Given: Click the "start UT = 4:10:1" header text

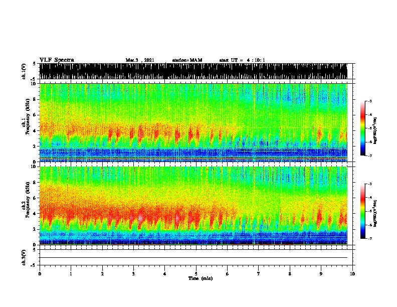Looking at the screenshot, I should click(242, 60).
